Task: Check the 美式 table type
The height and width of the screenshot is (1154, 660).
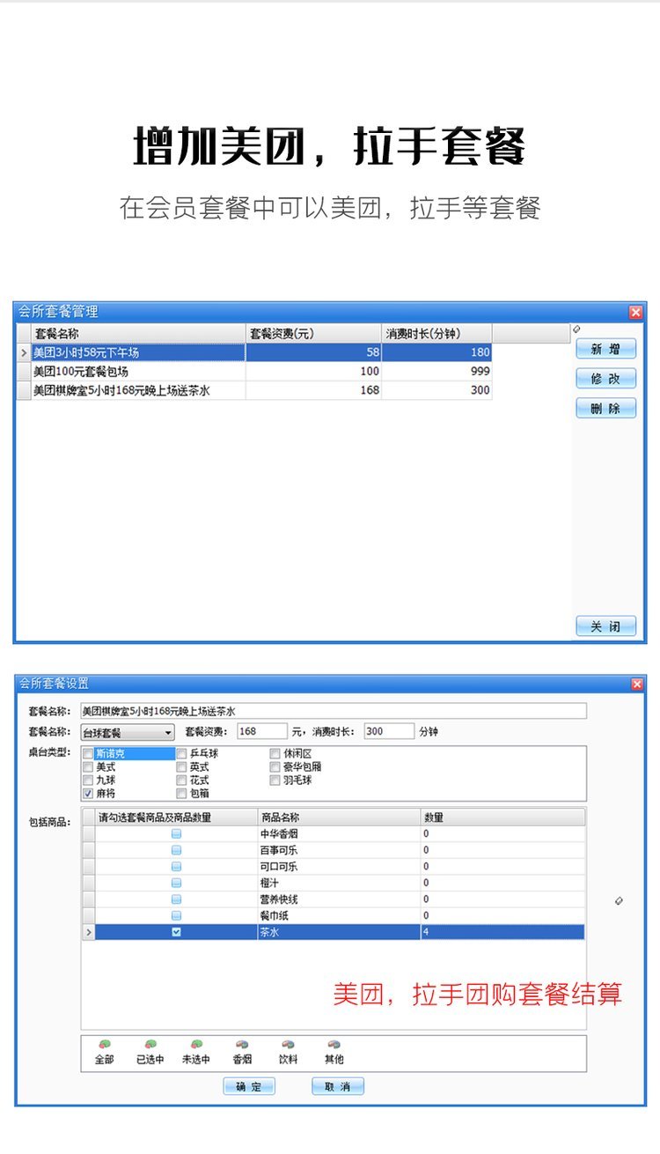Action: pos(88,767)
